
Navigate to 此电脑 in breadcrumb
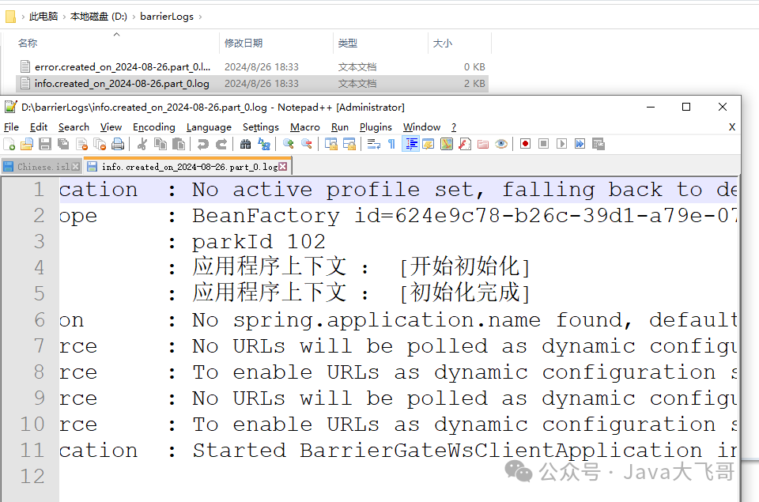[x=43, y=17]
